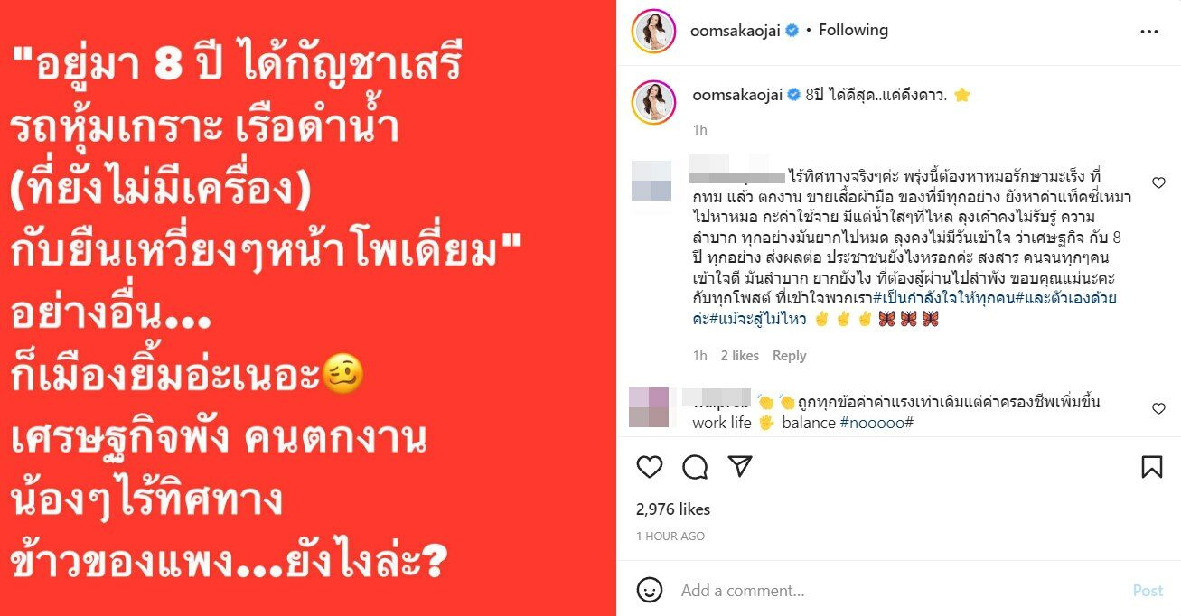Like the first comment's heart
The height and width of the screenshot is (616, 1181).
click(x=1158, y=183)
